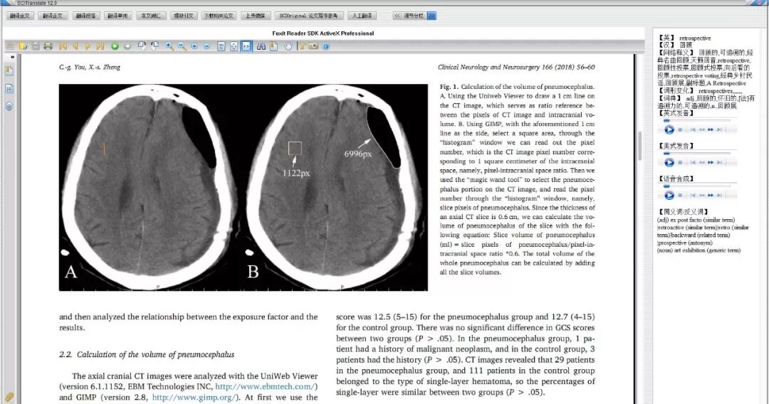Viewport: 769px width, 404px height.
Task: Click green previous view button
Action: 115,46
